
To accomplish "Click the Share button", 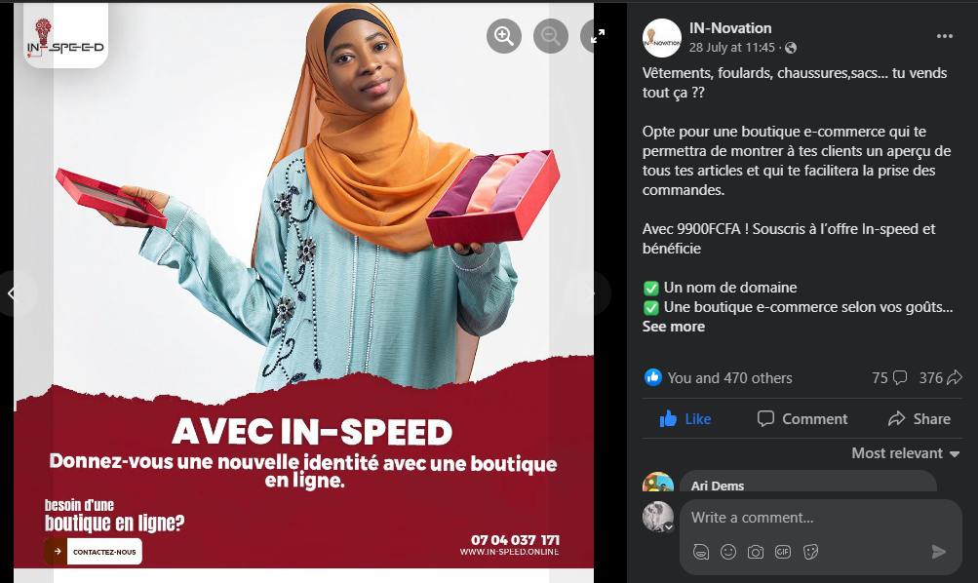I will [x=919, y=418].
